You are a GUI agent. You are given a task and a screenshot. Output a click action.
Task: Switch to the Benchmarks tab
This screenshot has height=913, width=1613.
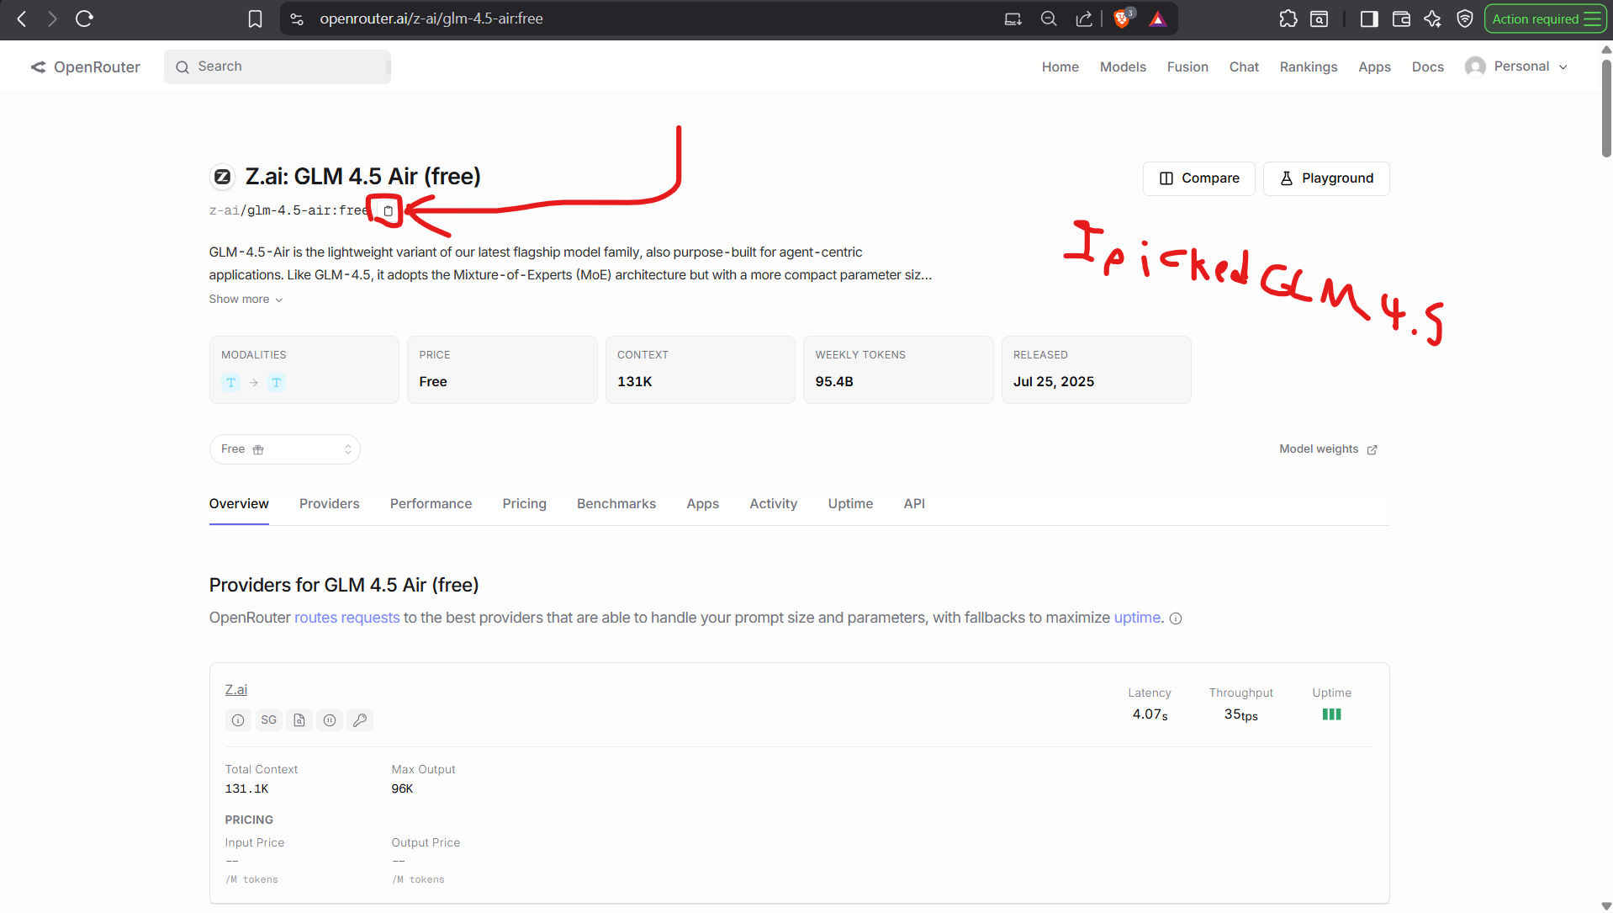616,504
